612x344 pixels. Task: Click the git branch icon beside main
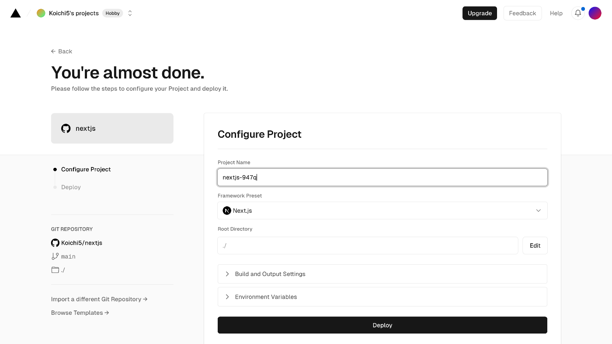55,256
